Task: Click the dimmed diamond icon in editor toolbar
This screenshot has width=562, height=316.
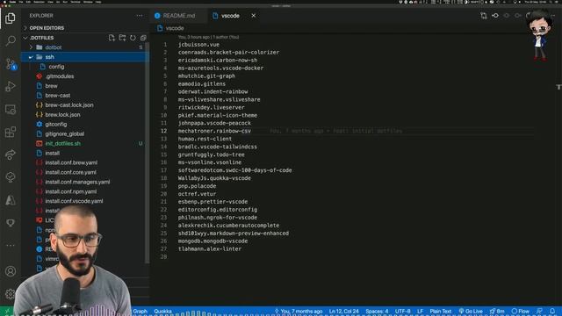Action: pos(507,16)
